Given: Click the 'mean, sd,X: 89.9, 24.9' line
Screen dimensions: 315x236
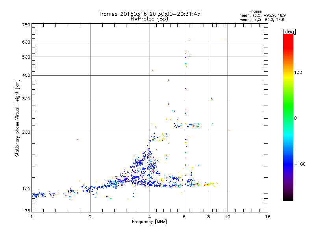Looking at the screenshot, I should (261, 20).
